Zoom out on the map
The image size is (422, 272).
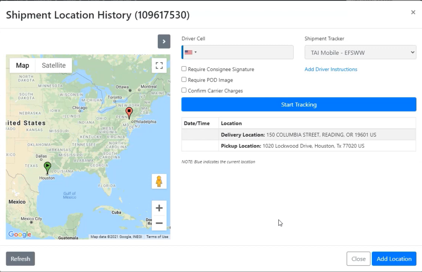click(159, 223)
